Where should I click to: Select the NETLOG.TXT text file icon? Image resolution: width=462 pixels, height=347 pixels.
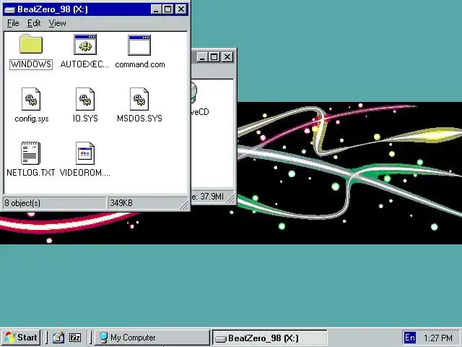click(x=30, y=153)
